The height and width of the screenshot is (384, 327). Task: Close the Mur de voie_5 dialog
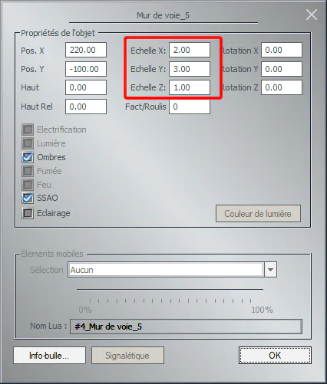point(312,15)
